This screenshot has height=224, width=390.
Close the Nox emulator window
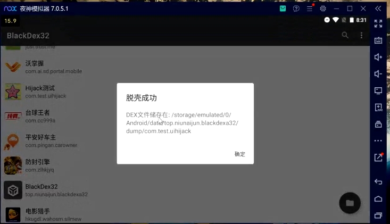(x=363, y=9)
